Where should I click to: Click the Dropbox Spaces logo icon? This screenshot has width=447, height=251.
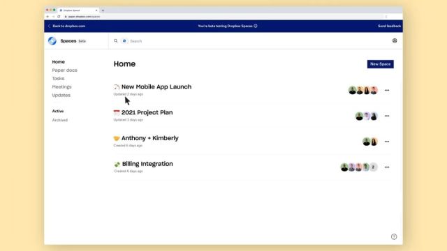point(52,40)
